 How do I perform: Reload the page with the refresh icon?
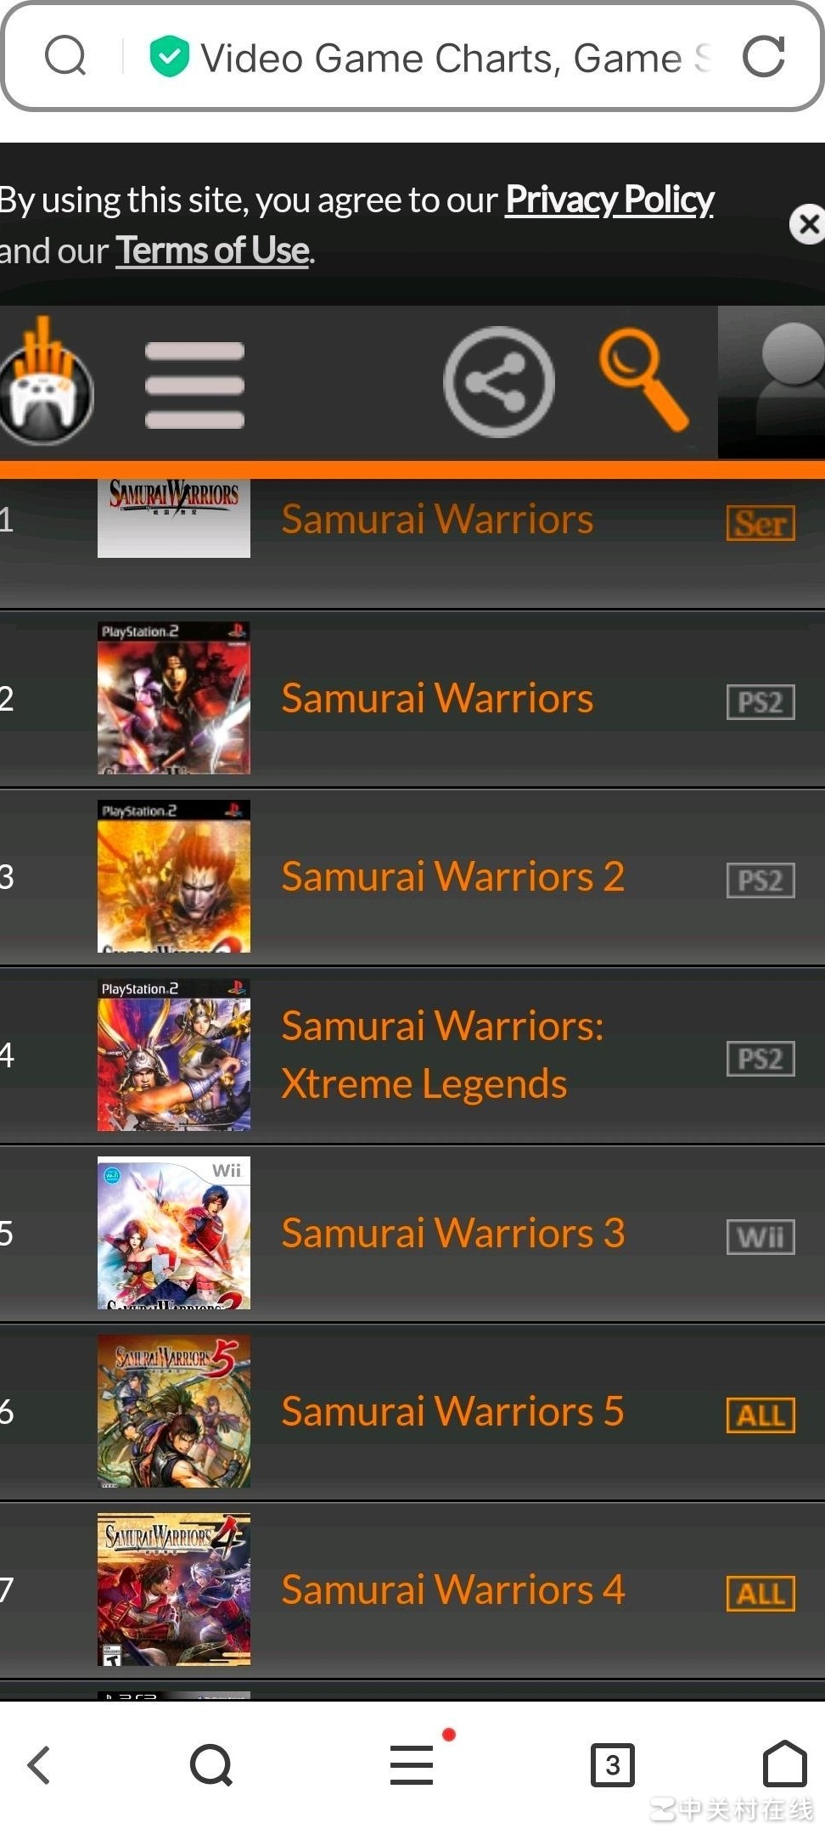(x=763, y=57)
